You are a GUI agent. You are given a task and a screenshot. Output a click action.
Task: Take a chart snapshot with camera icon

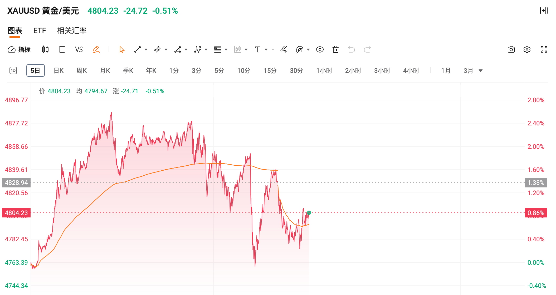tap(511, 49)
